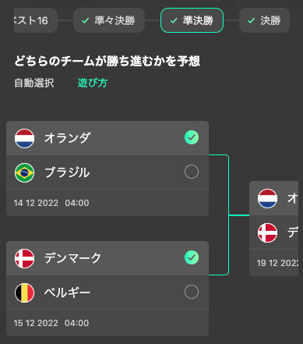Click the Denmark flag in final card

[x=267, y=233]
